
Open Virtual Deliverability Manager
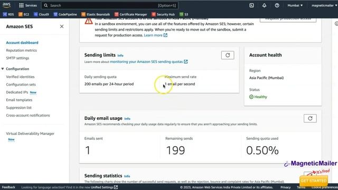point(30,134)
